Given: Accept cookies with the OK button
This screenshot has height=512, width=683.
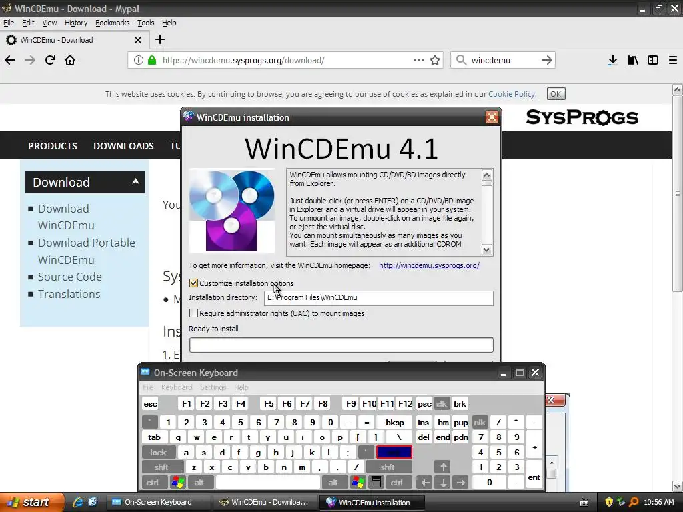Looking at the screenshot, I should [x=556, y=94].
